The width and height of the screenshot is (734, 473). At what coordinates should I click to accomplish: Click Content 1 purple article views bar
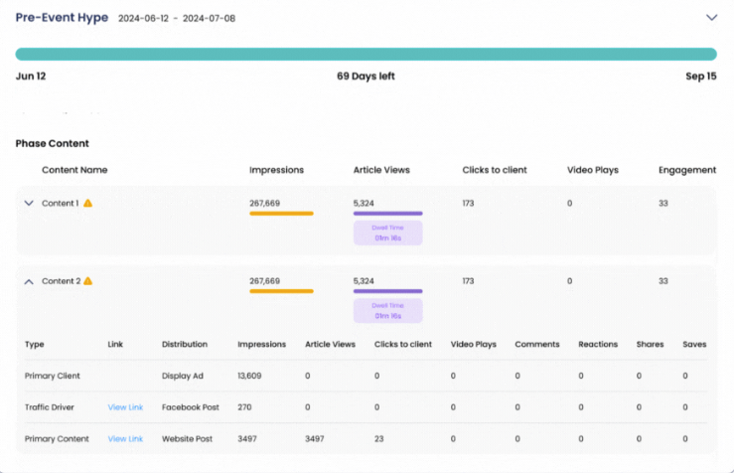(x=387, y=213)
